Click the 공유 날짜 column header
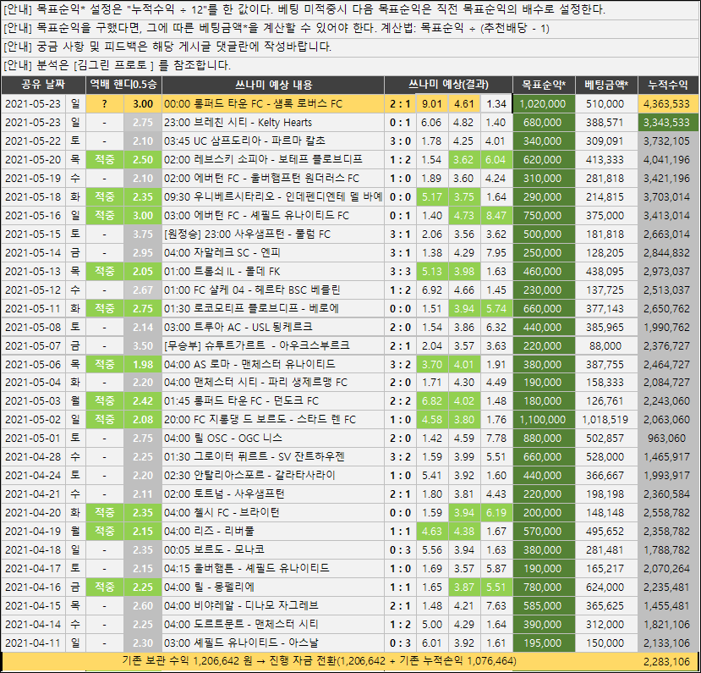Screen dimensions: 701x673 click(x=43, y=85)
